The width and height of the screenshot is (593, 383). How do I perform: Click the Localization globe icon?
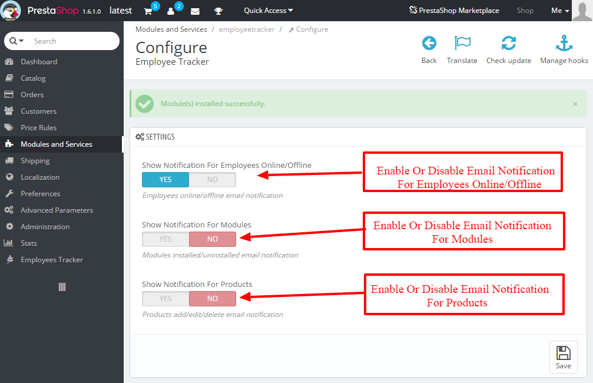coord(9,177)
